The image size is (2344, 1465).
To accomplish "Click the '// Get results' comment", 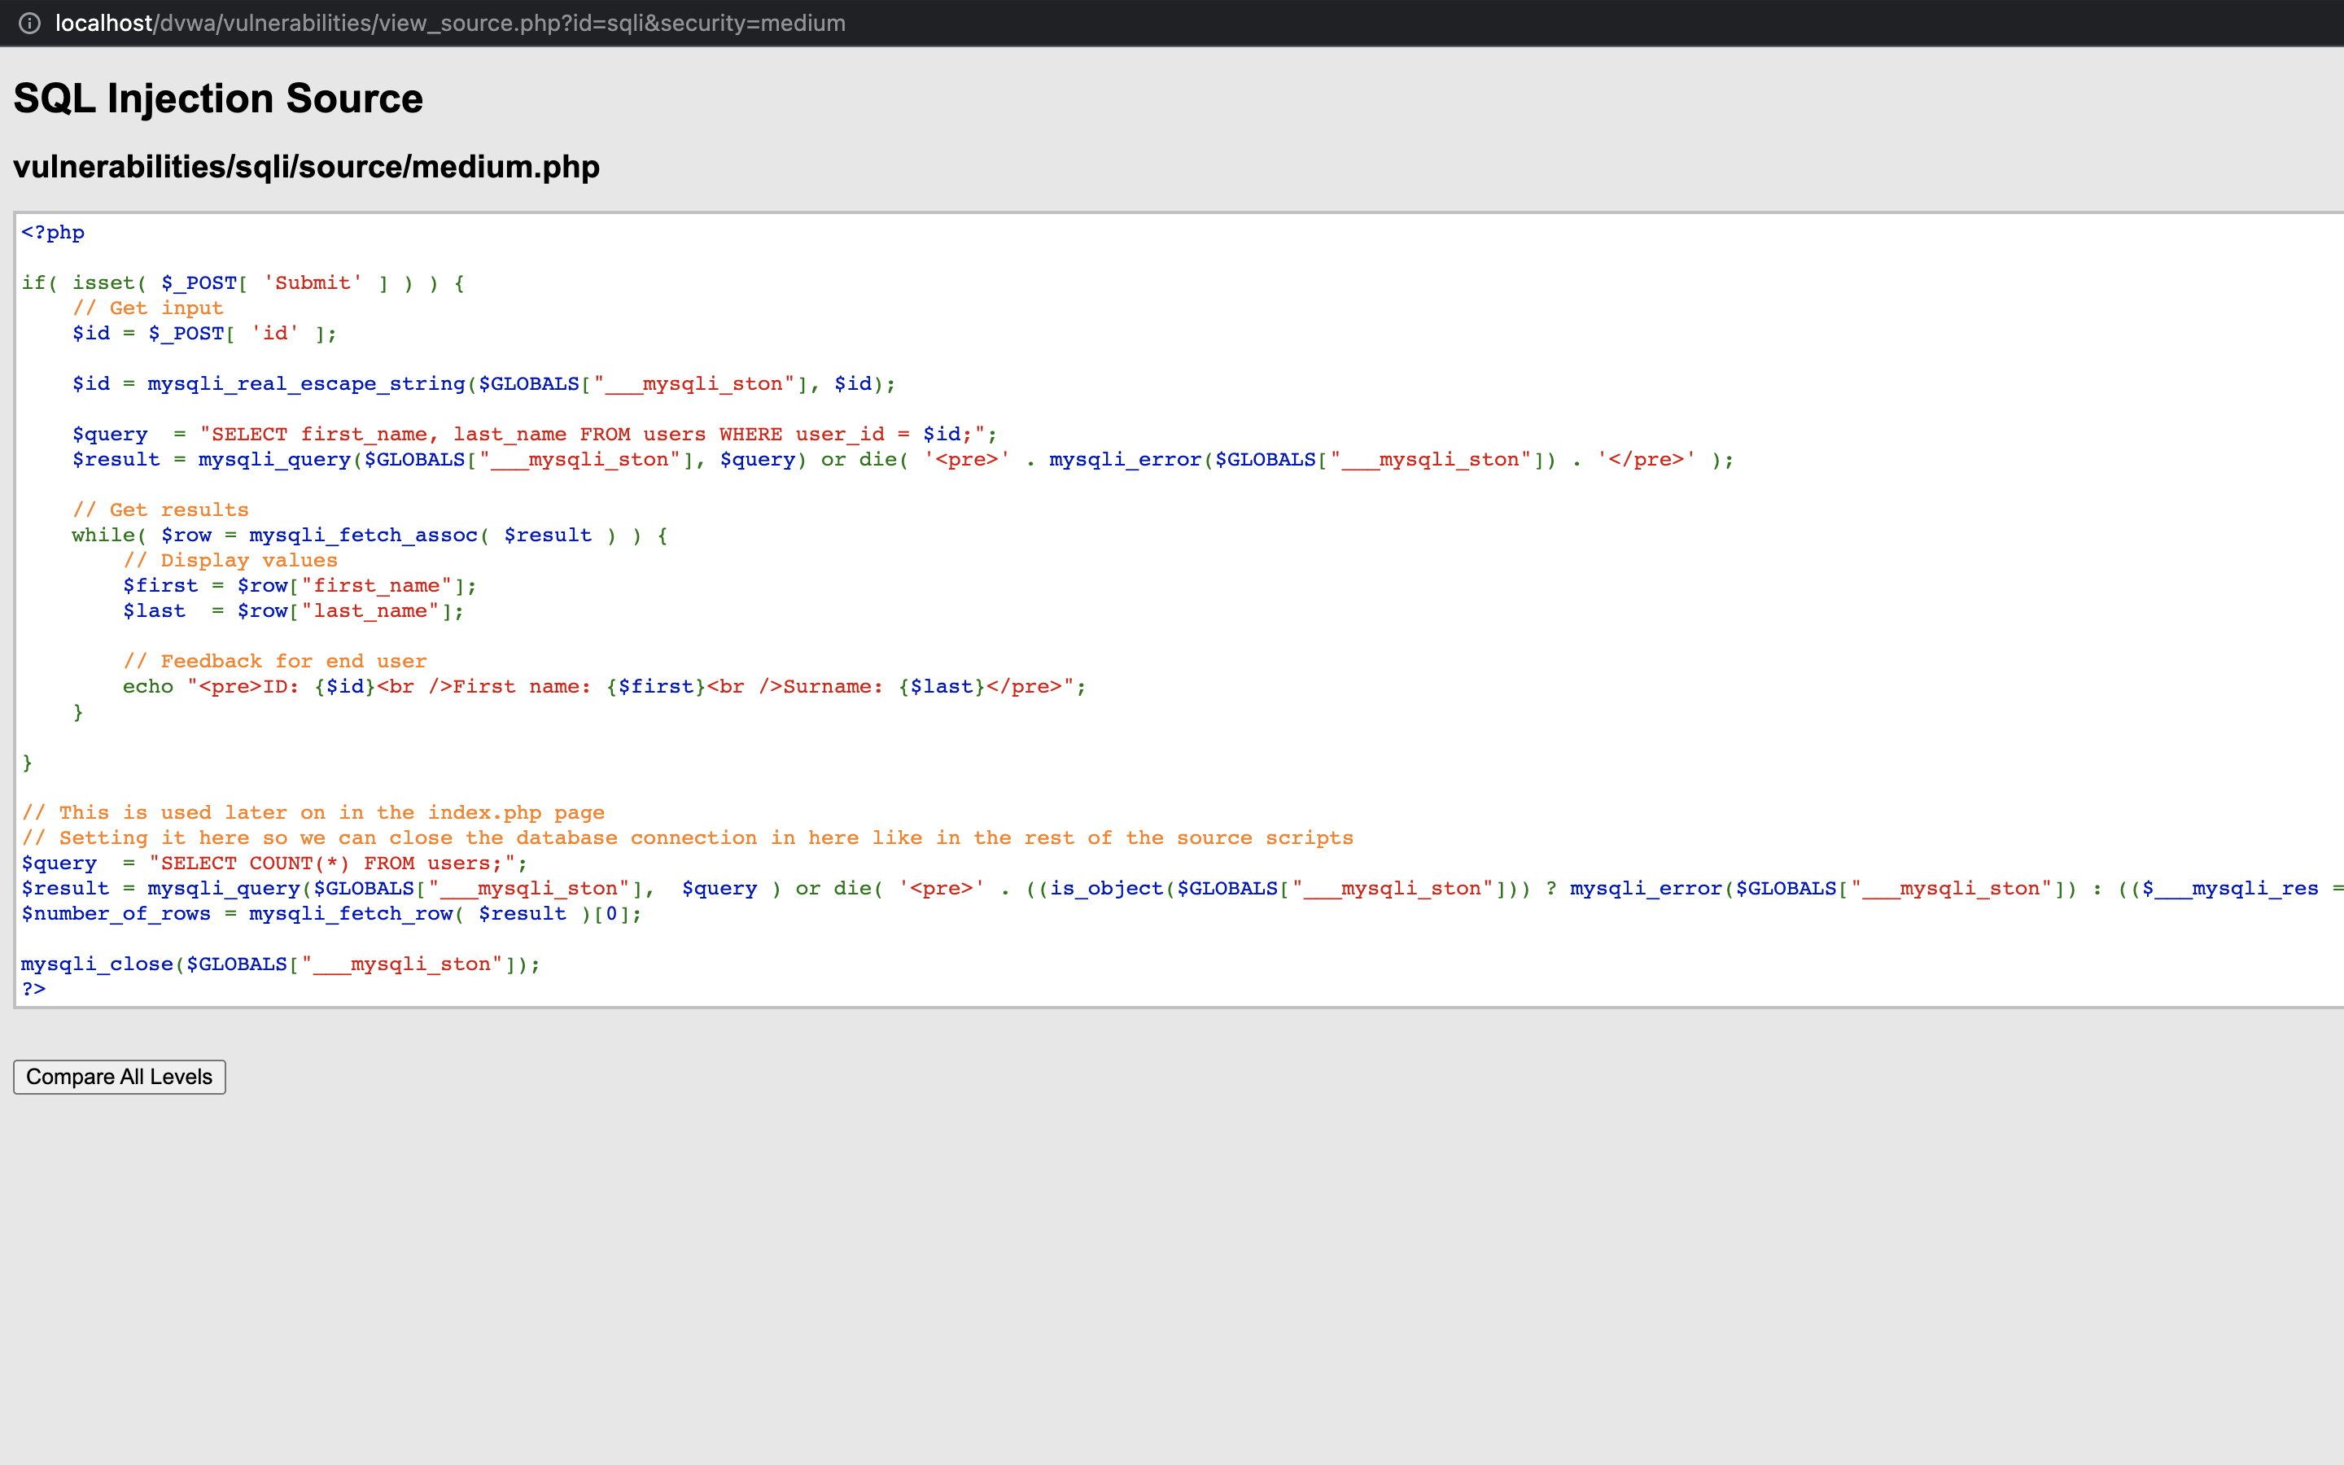I will click(160, 509).
